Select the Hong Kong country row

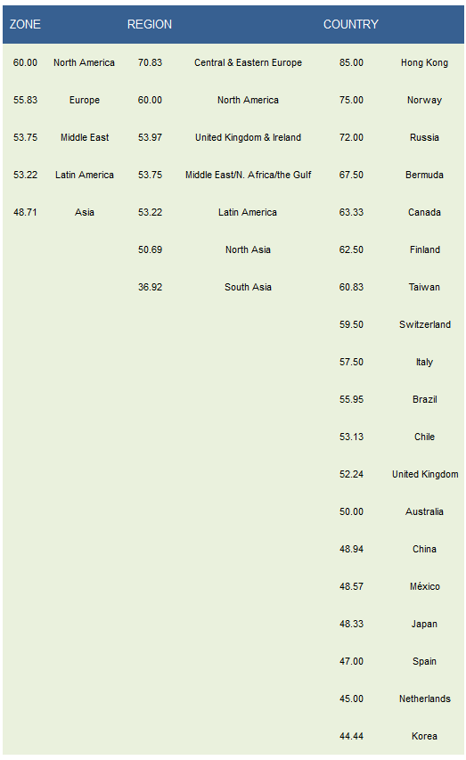424,62
